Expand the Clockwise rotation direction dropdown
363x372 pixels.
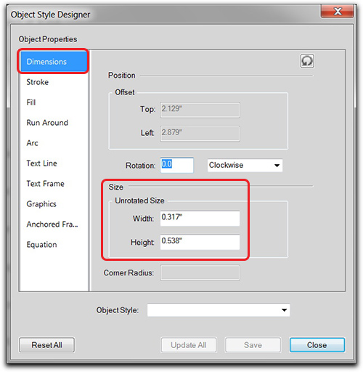(245, 166)
